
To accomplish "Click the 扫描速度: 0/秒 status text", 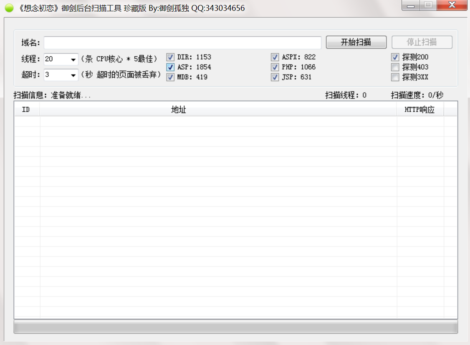I will point(417,95).
